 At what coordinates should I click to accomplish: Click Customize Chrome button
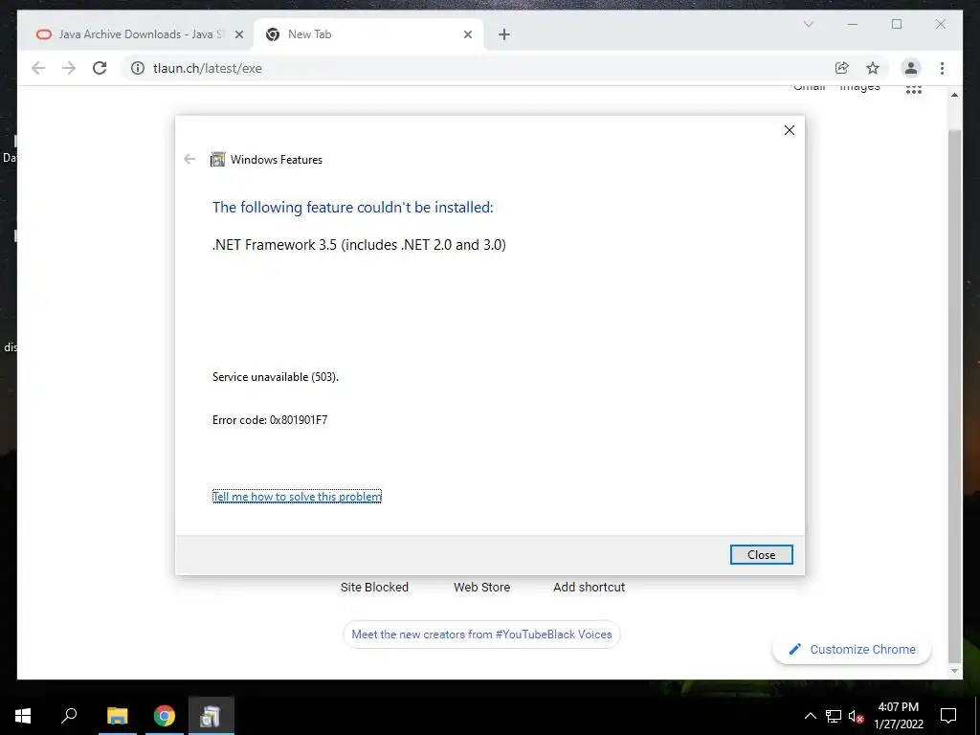[852, 650]
